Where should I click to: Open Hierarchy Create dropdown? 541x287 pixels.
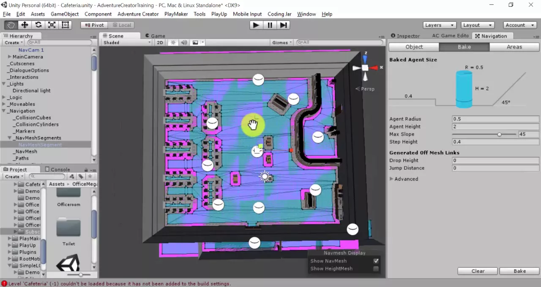point(14,42)
